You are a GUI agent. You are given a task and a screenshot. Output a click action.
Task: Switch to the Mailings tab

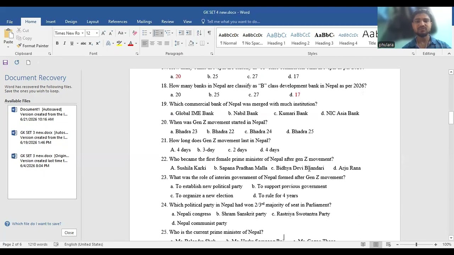click(144, 22)
